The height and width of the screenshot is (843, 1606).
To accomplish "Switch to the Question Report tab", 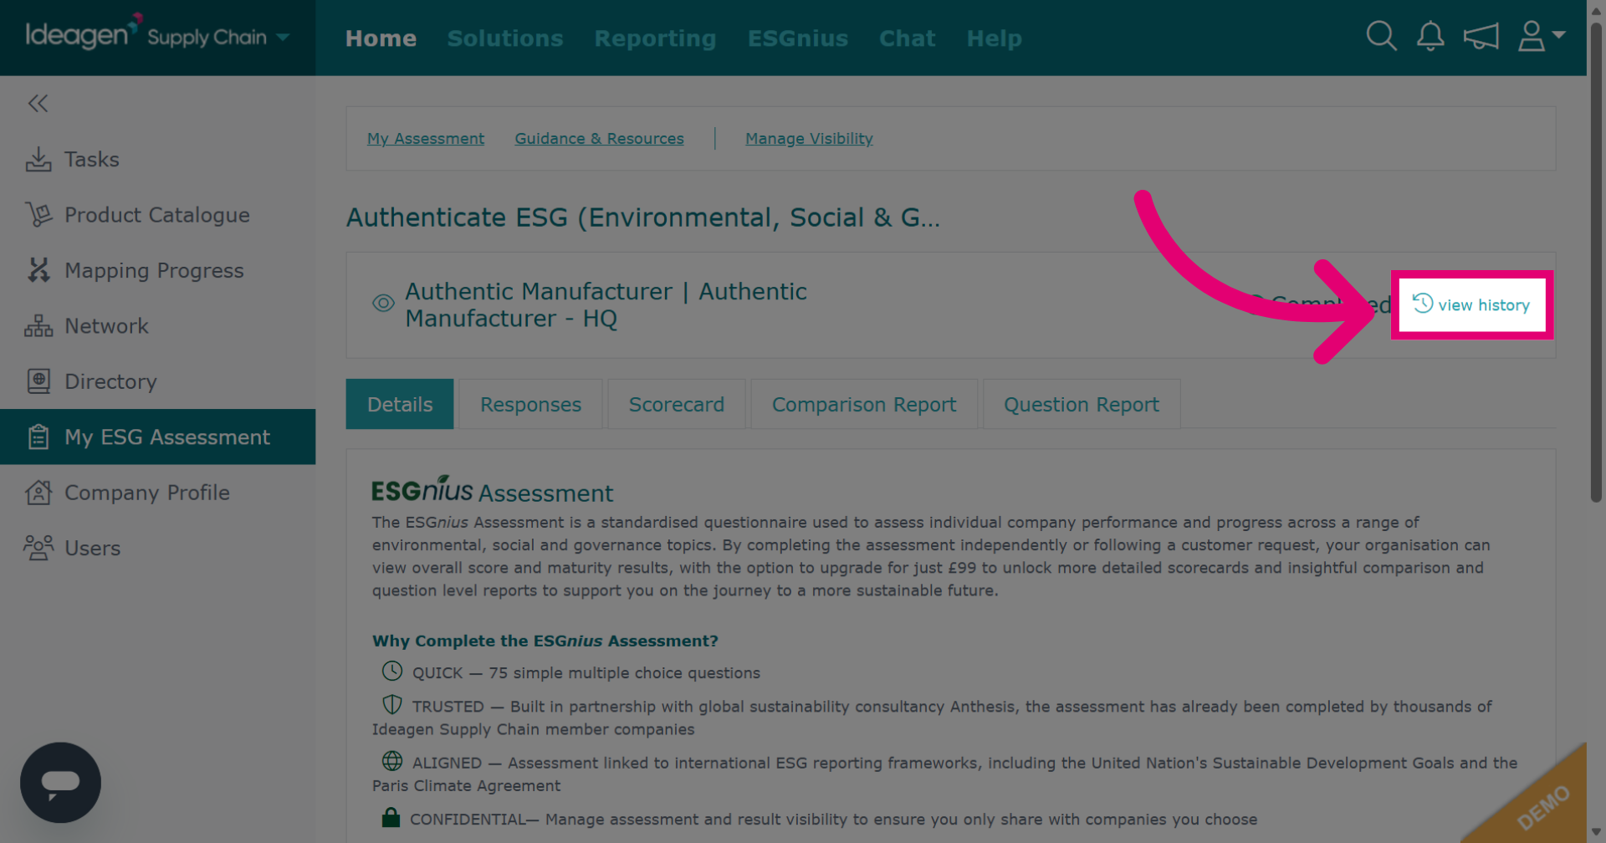I will pos(1082,404).
